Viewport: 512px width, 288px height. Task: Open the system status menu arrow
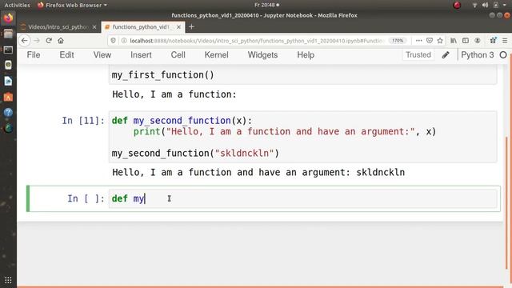point(505,5)
